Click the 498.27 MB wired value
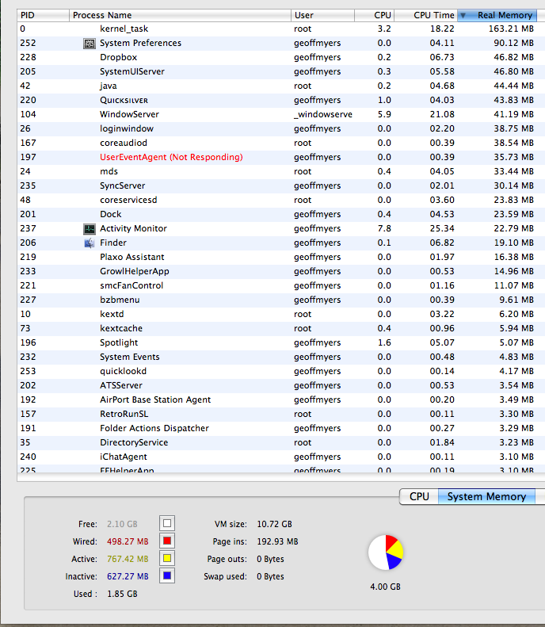Screen dimensions: 545x627 pos(128,541)
